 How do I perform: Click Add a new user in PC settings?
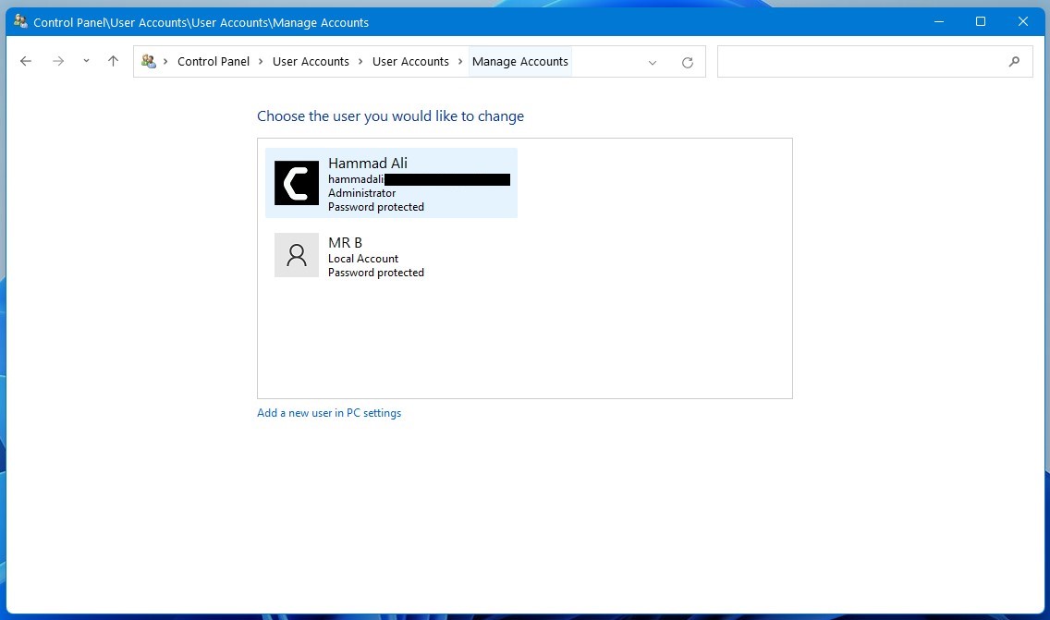point(329,413)
